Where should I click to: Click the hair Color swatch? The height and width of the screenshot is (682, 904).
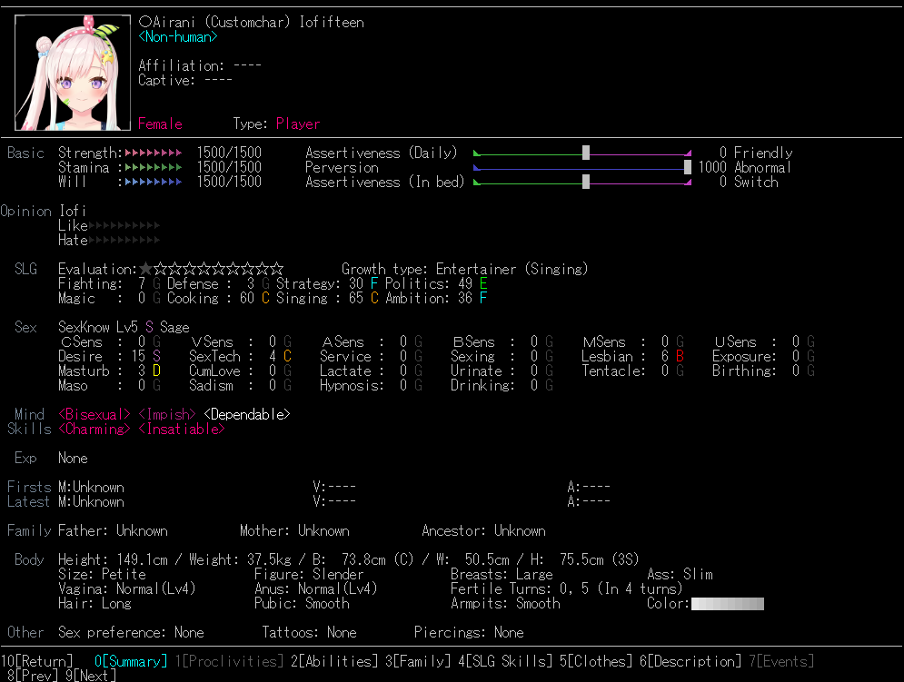(x=727, y=603)
